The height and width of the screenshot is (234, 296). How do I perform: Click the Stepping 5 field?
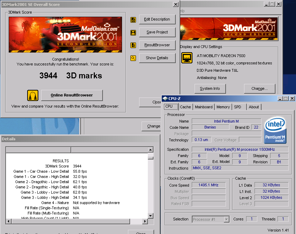tap(279, 156)
